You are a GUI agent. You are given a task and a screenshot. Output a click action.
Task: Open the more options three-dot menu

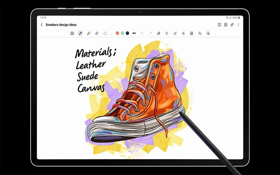238,25
